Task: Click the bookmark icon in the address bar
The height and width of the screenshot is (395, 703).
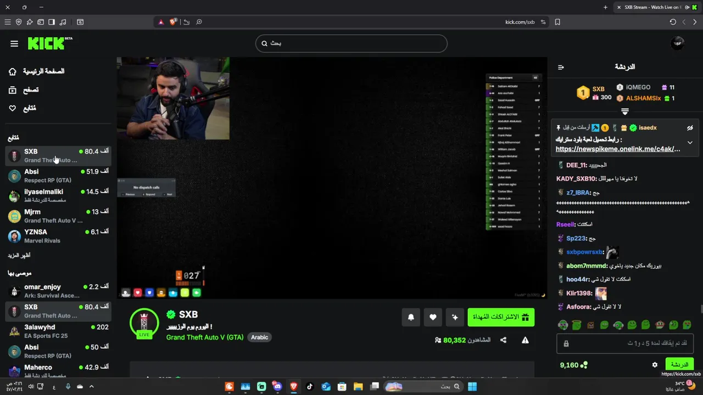Action: pyautogui.click(x=557, y=22)
